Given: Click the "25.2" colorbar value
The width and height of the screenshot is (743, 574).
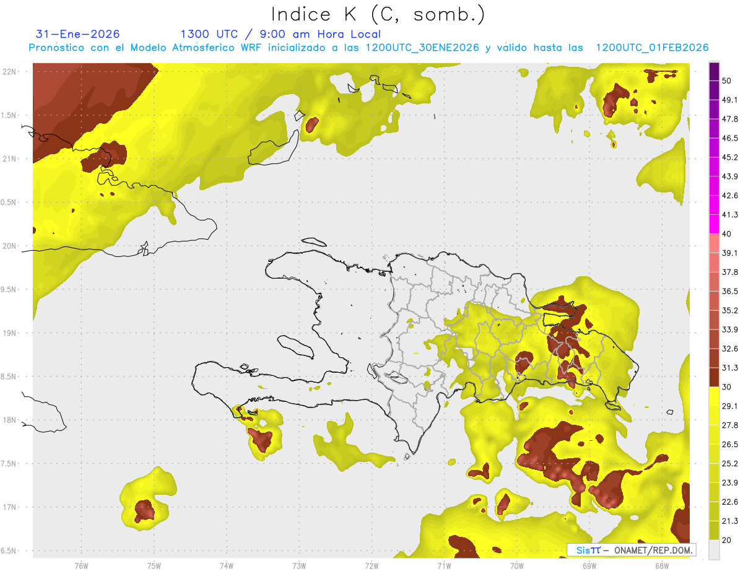Looking at the screenshot, I should (730, 464).
